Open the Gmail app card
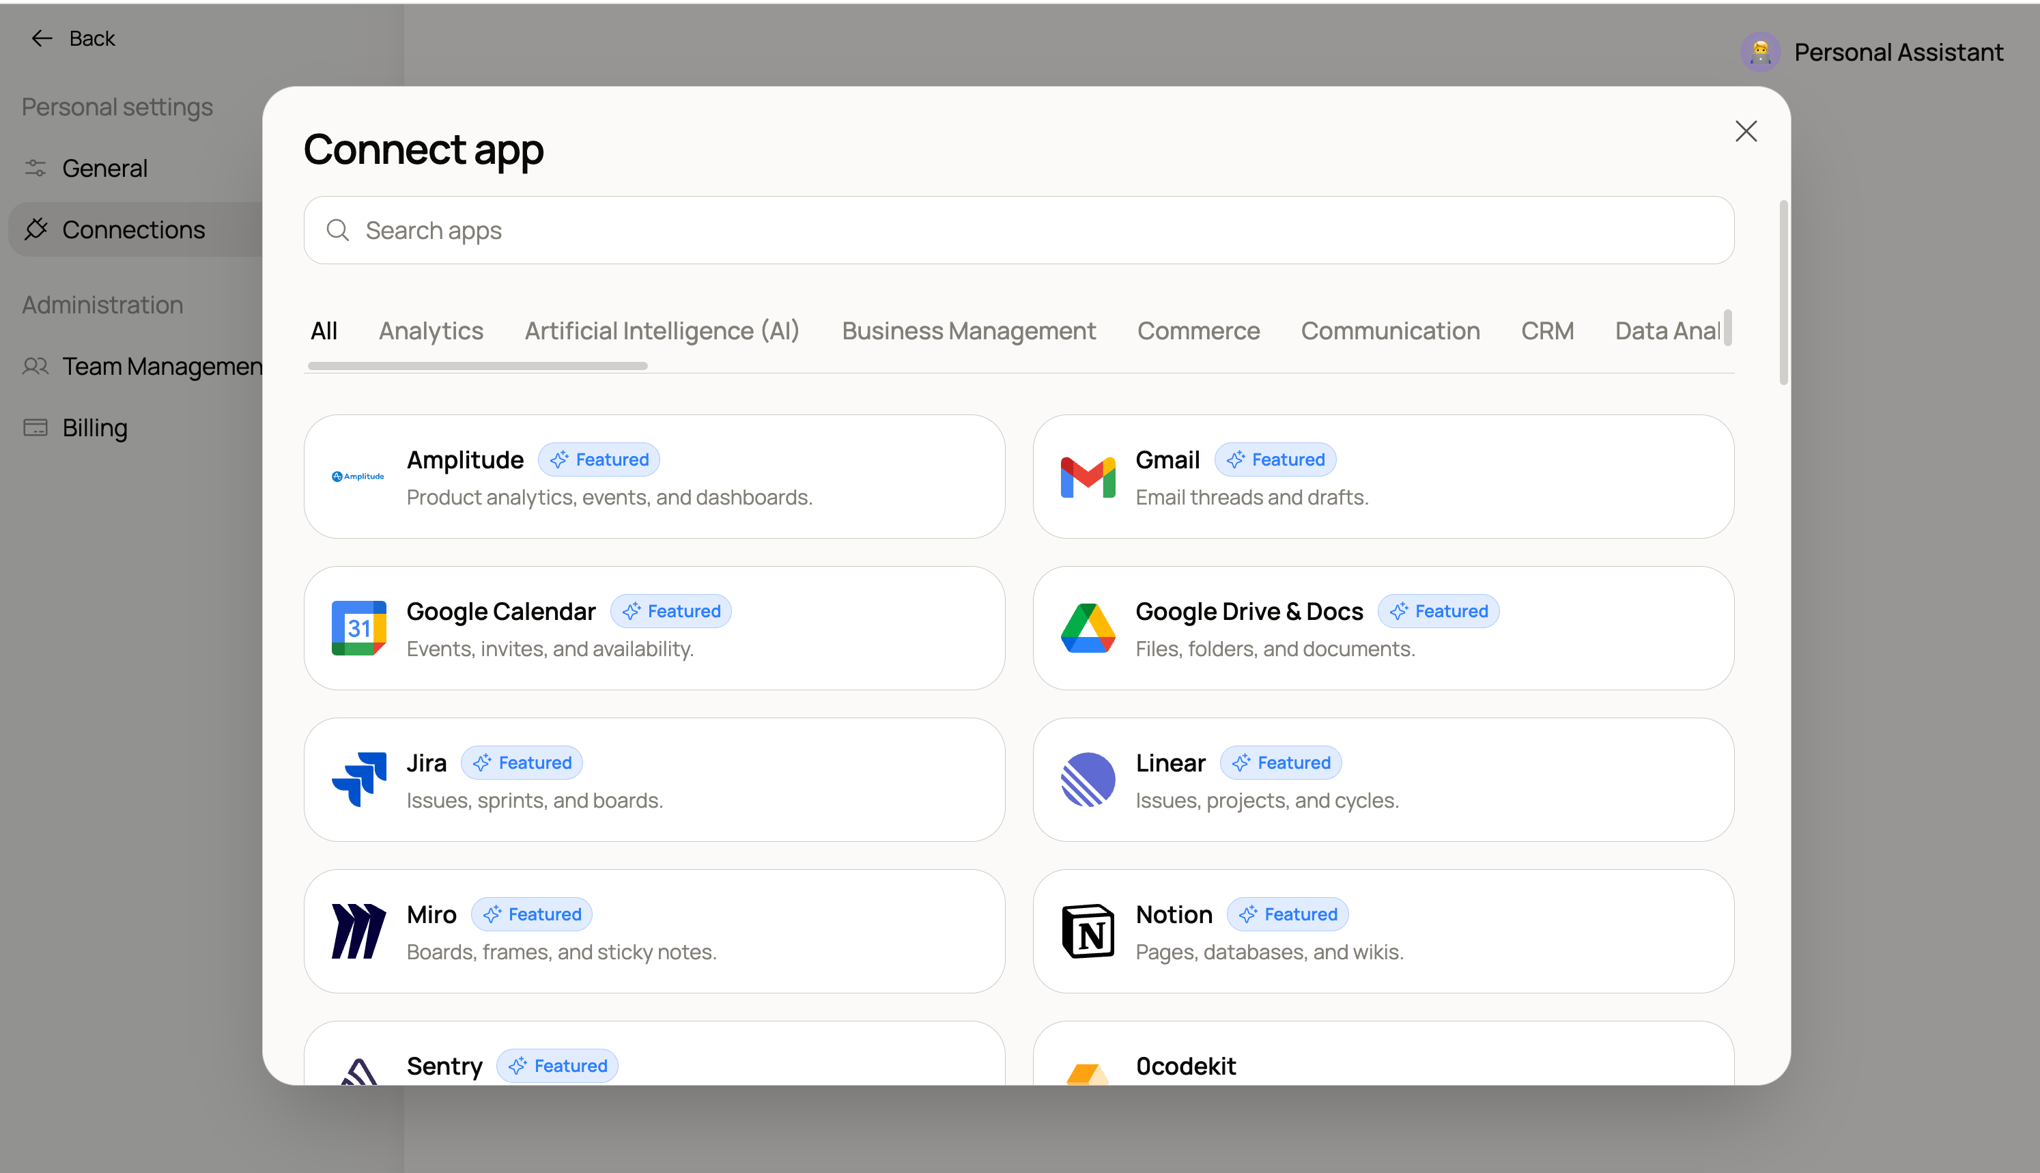The width and height of the screenshot is (2040, 1173). click(1383, 476)
